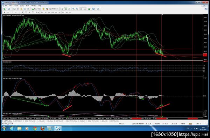Screen dimensions: 210x138
Task: Open the Indicators list icon
Action: coord(89,9)
